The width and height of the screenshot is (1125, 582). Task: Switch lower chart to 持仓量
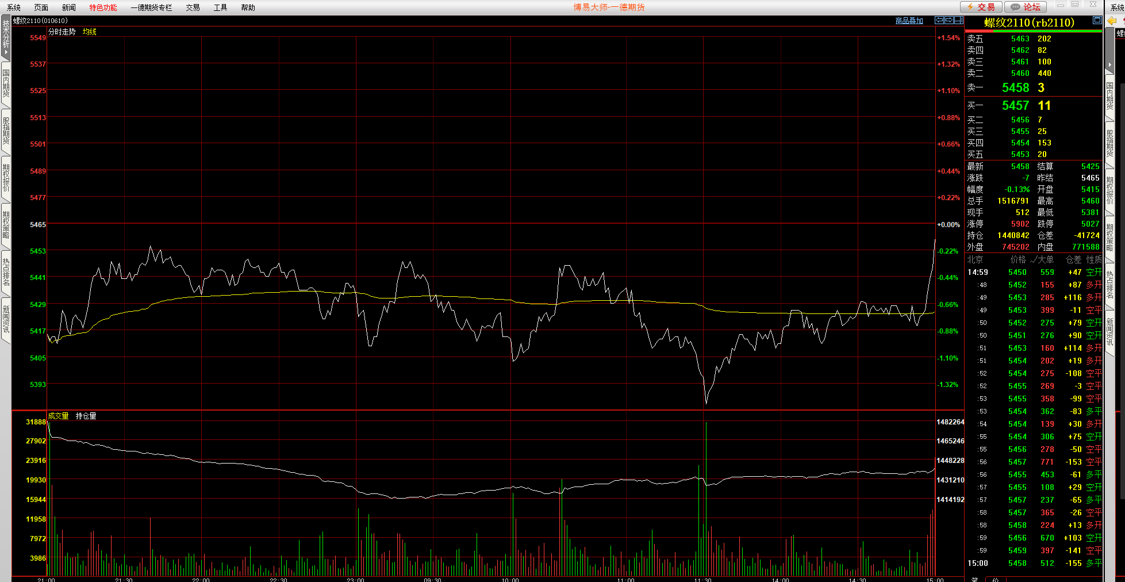click(86, 416)
